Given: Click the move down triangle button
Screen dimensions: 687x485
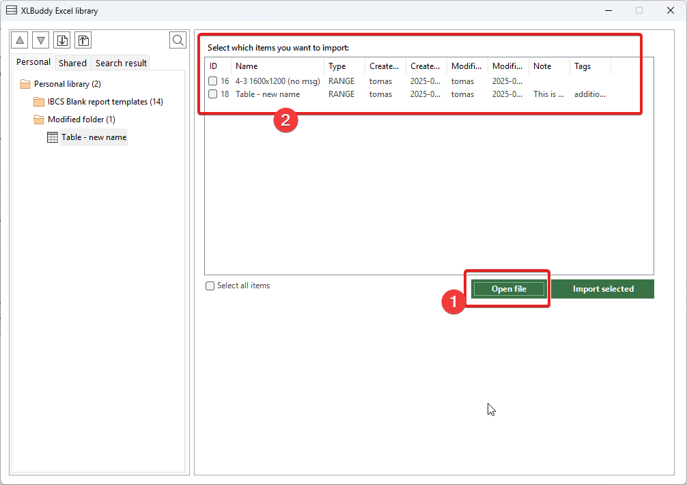Looking at the screenshot, I should (x=41, y=40).
